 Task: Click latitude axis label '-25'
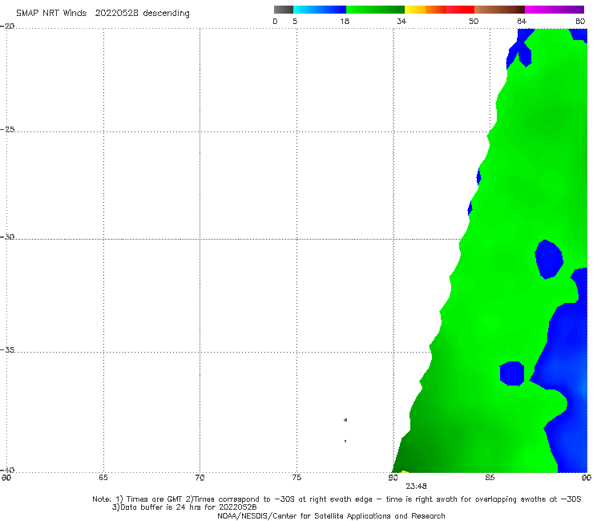(x=7, y=129)
